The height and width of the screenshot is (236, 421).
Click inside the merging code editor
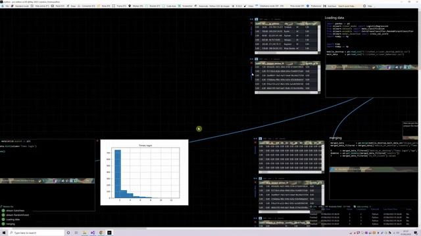click(x=374, y=154)
